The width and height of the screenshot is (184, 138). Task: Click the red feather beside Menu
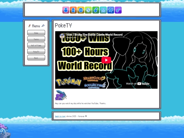[x=29, y=26]
